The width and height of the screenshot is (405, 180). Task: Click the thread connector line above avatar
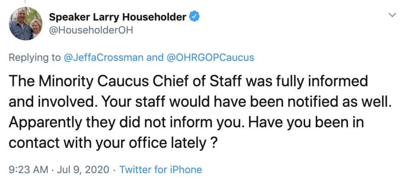(25, 1)
